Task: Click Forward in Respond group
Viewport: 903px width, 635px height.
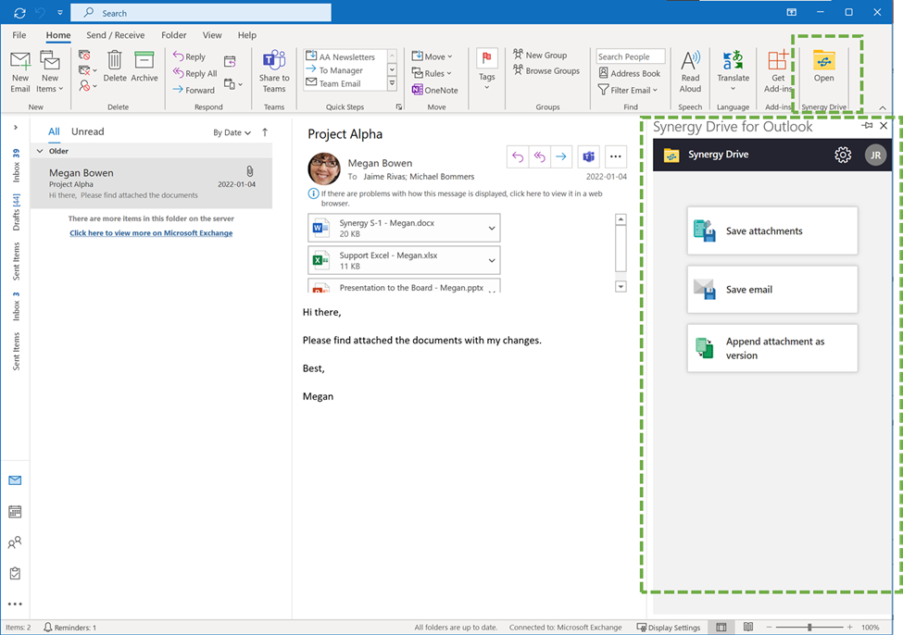Action: click(194, 90)
